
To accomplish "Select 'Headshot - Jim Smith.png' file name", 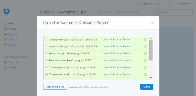I will 64,53.
